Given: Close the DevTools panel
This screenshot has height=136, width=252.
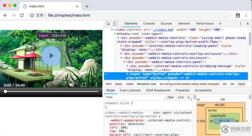Looking at the screenshot, I should point(248,24).
